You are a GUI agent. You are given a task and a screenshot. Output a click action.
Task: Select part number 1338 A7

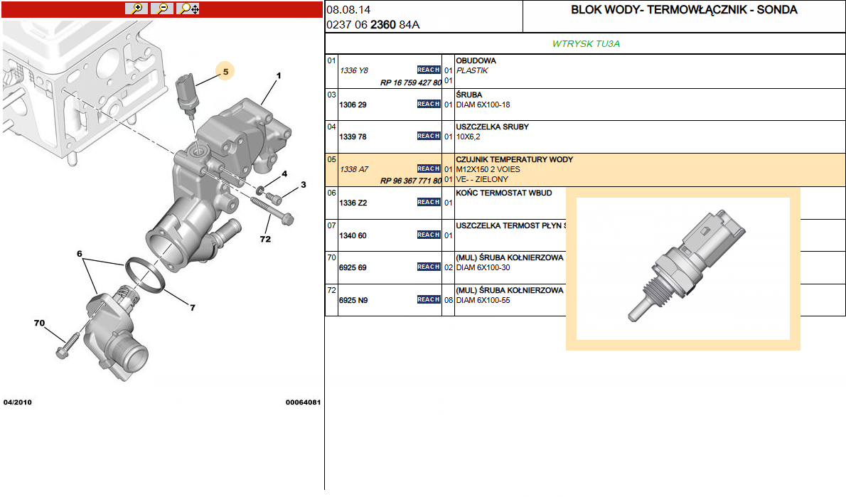[x=354, y=169]
